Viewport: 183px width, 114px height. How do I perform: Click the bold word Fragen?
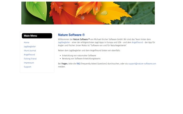64,64
